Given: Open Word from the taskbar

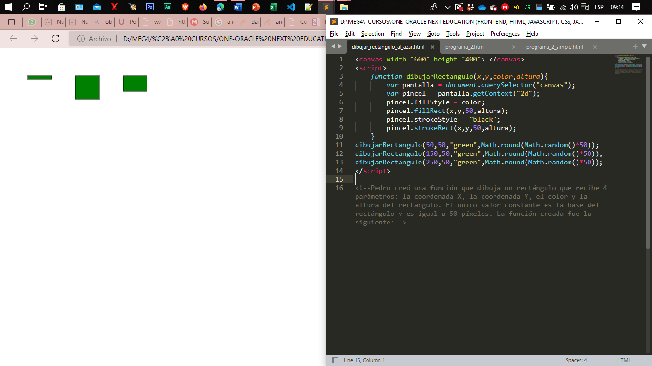Looking at the screenshot, I should (x=238, y=7).
